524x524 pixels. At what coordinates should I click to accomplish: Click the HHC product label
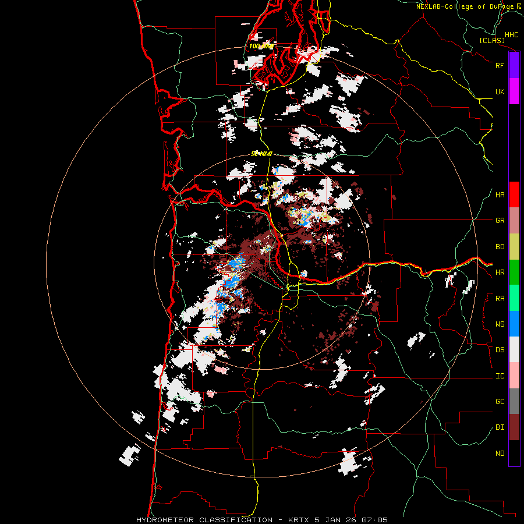coord(511,35)
